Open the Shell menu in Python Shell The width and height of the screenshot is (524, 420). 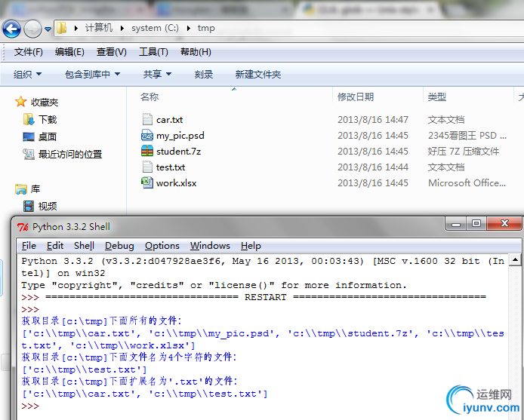point(84,246)
